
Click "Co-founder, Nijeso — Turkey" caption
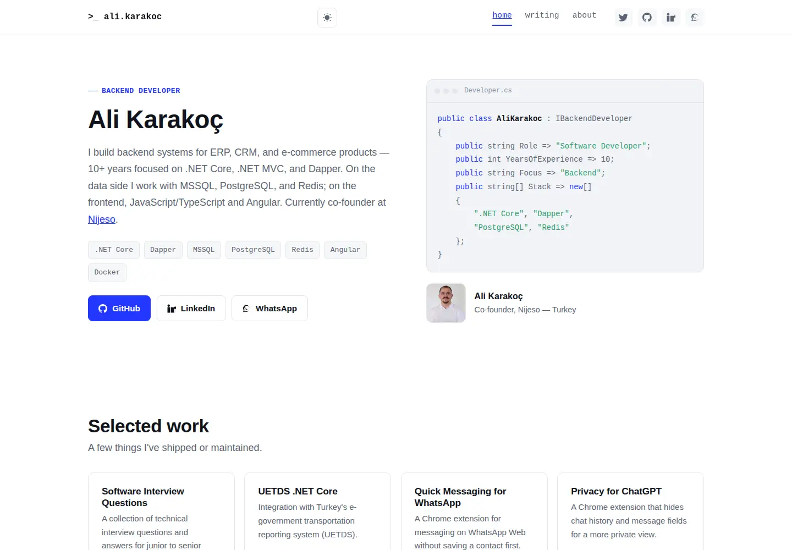click(x=525, y=310)
